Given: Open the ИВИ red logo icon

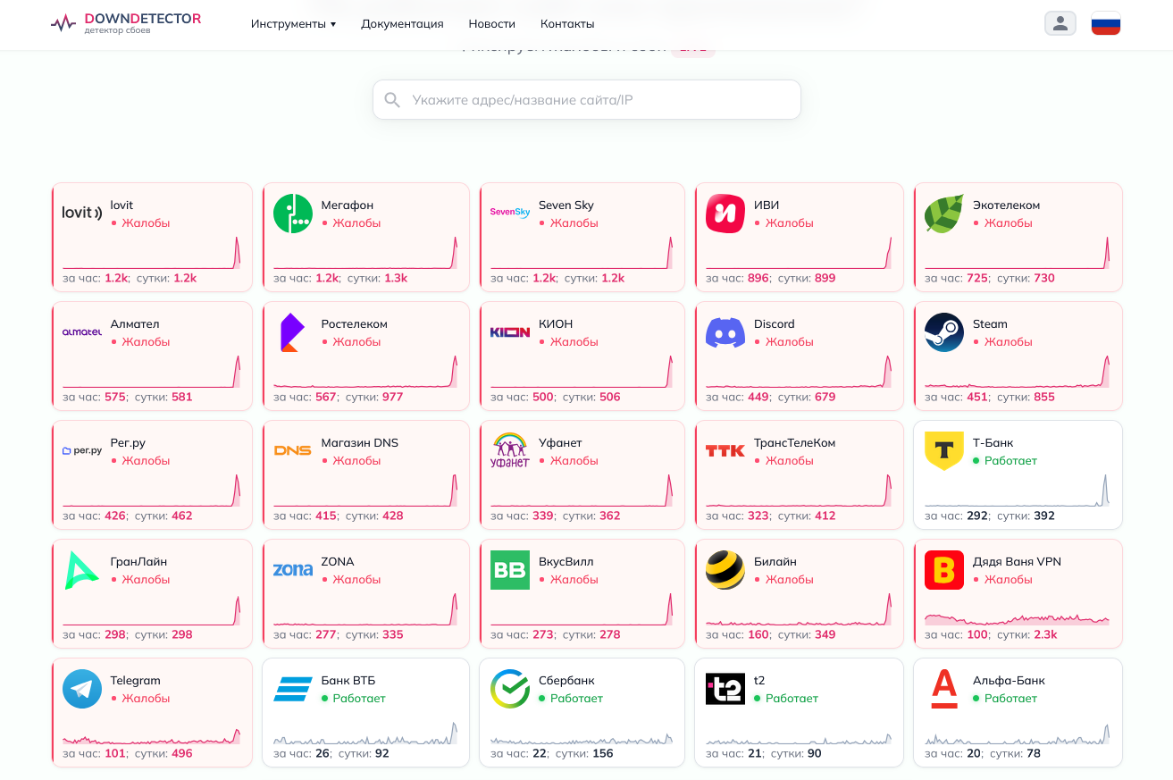Looking at the screenshot, I should [725, 214].
